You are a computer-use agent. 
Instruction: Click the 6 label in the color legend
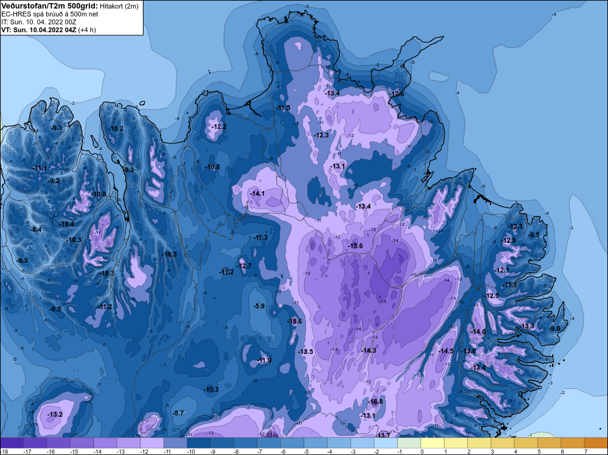(x=562, y=451)
